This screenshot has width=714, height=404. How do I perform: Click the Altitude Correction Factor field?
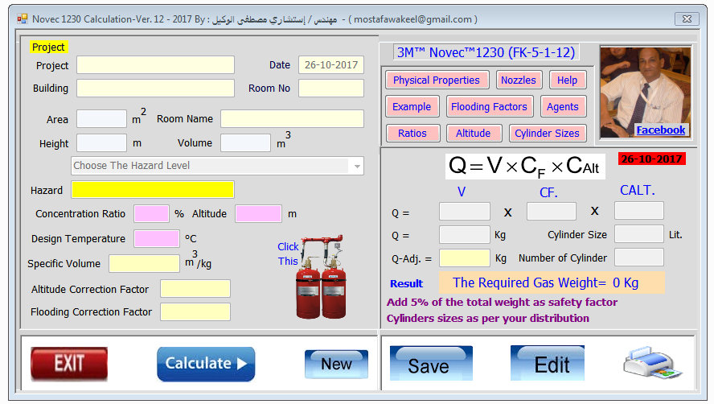195,289
